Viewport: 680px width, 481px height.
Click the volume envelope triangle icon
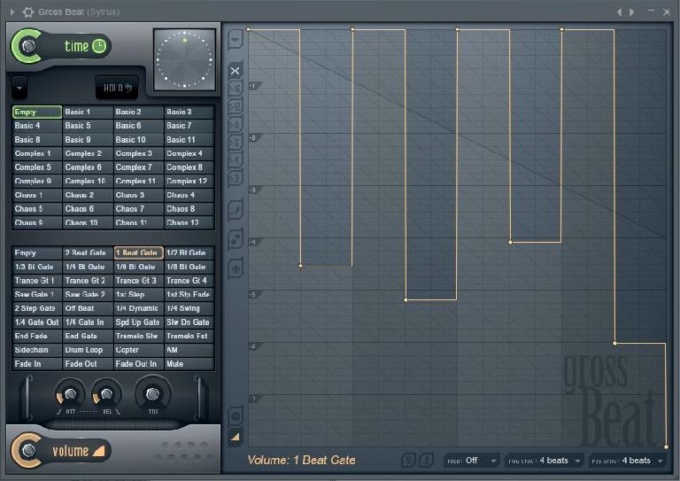99,451
